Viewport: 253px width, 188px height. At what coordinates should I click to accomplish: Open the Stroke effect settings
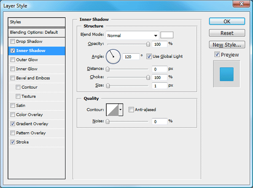point(37,142)
